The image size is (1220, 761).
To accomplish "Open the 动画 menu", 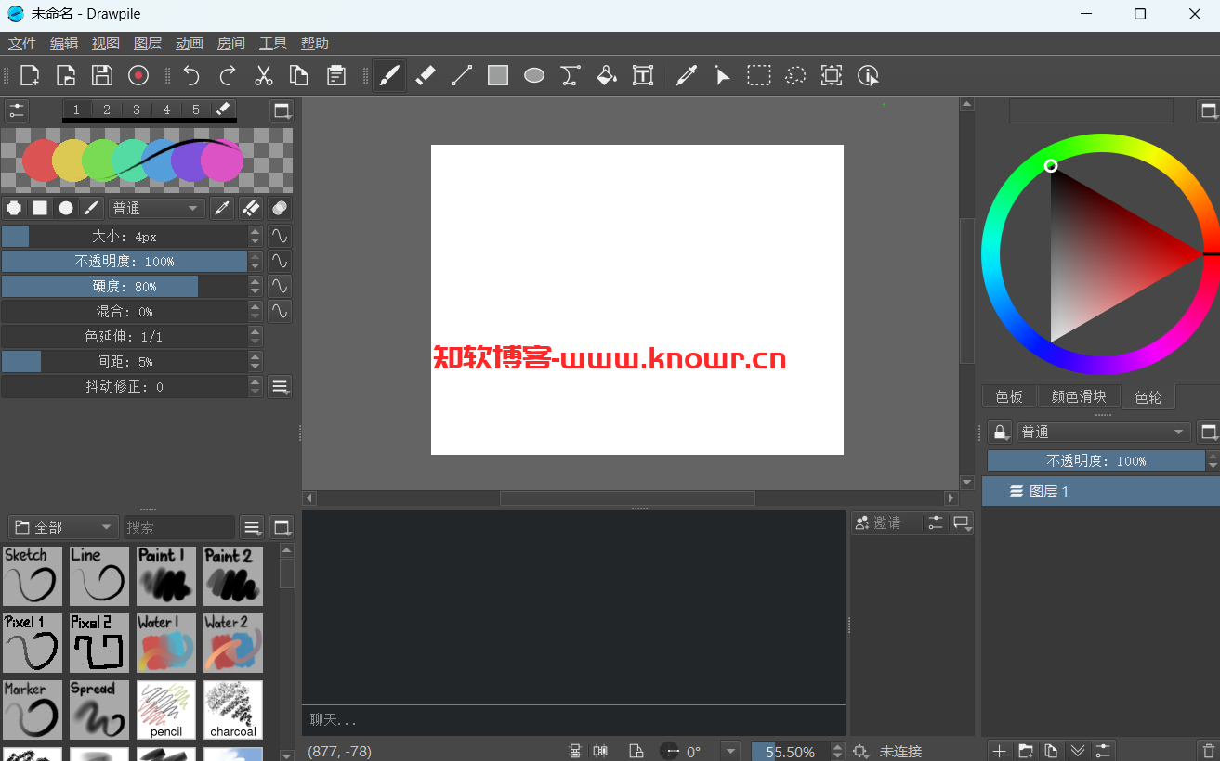I will (x=190, y=44).
